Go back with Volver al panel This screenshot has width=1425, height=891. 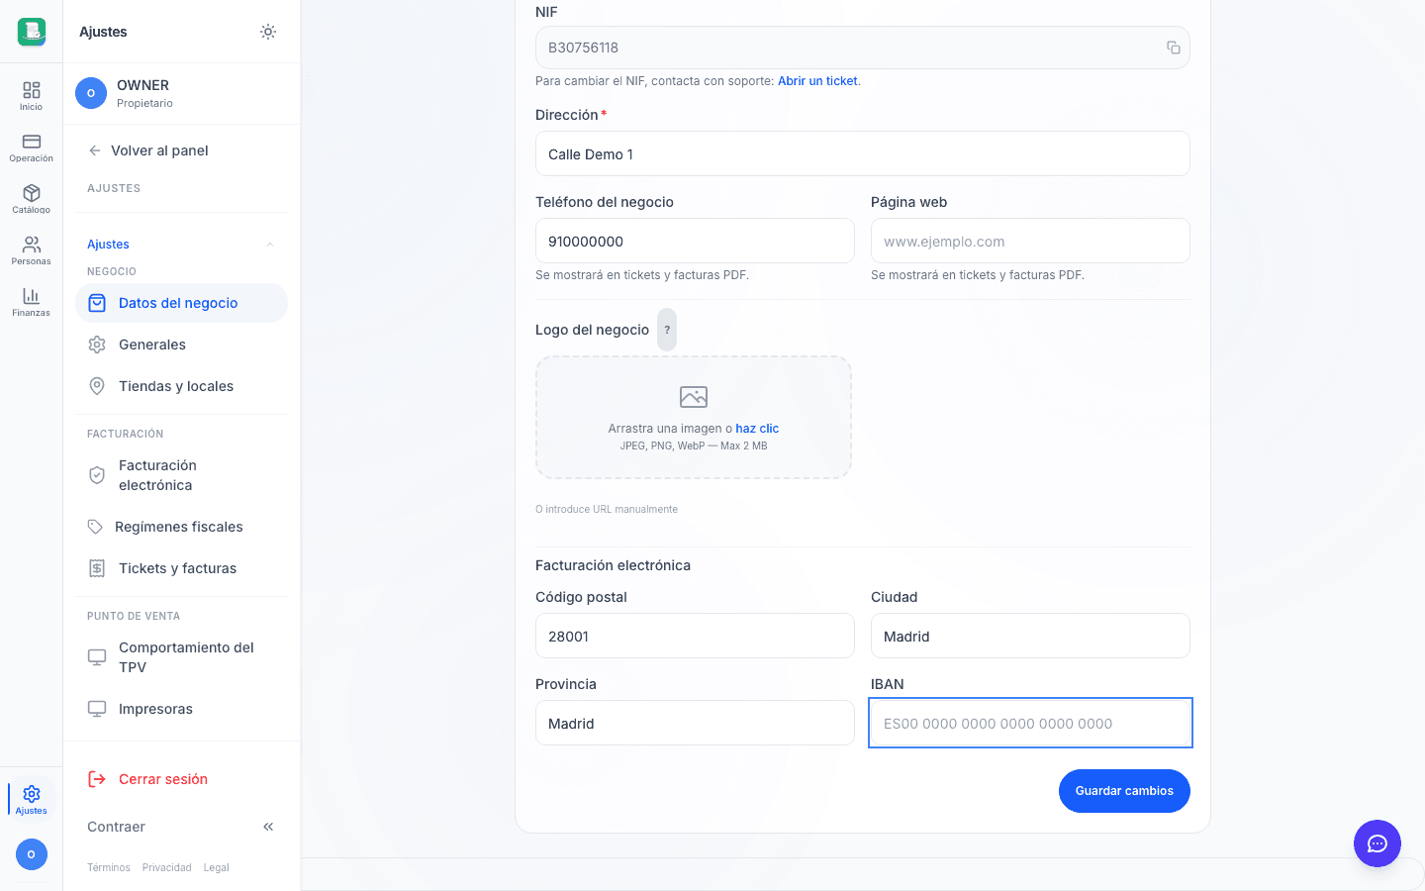148,150
